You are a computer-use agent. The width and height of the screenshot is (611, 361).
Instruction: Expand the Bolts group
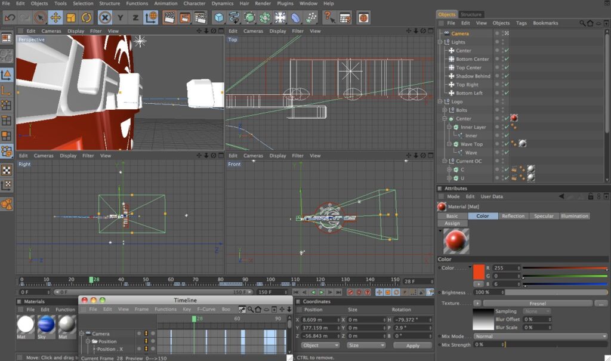445,110
